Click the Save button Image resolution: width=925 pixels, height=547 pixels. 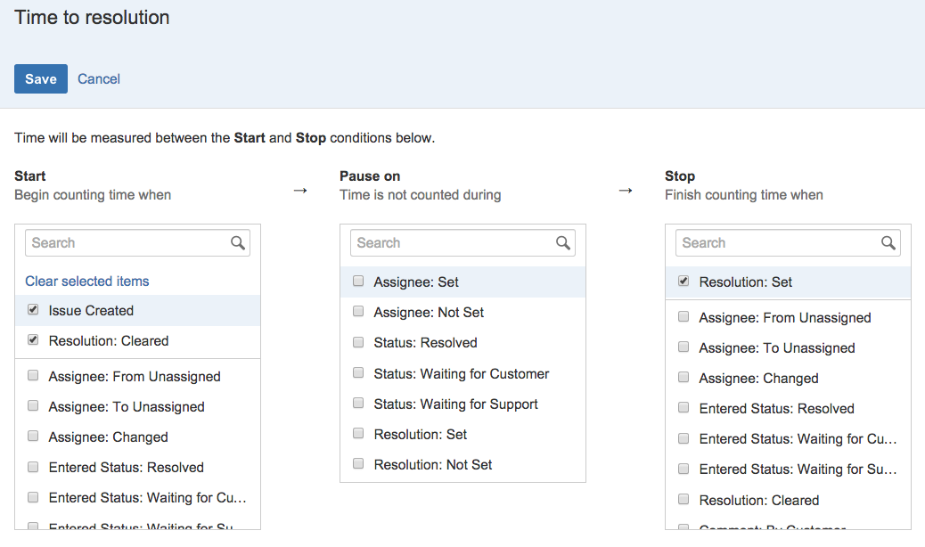41,79
